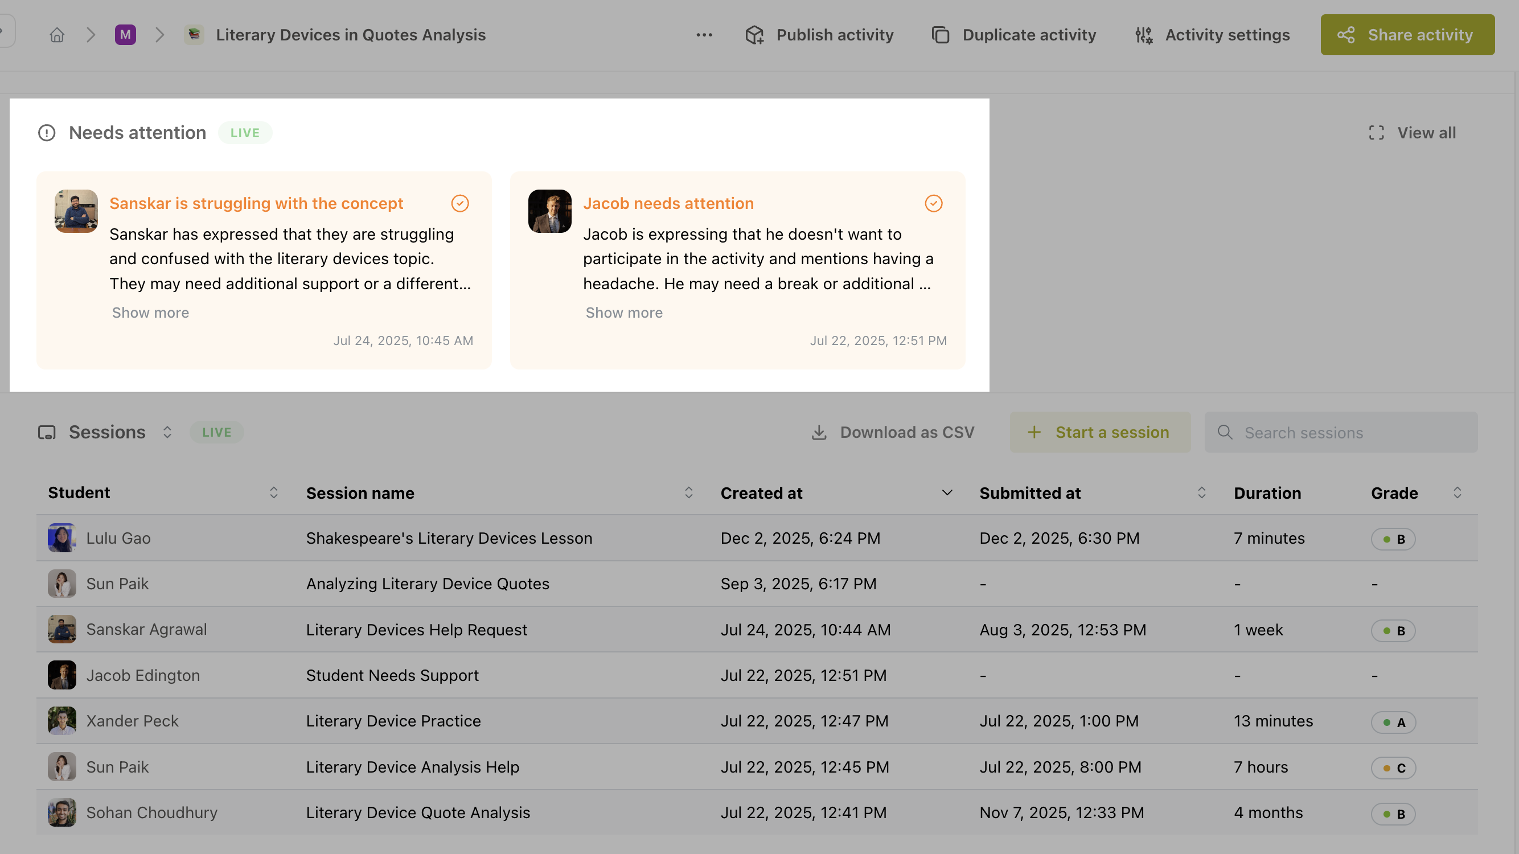Mark Sanskar's alert as resolved
Image resolution: width=1519 pixels, height=854 pixels.
[x=460, y=203]
